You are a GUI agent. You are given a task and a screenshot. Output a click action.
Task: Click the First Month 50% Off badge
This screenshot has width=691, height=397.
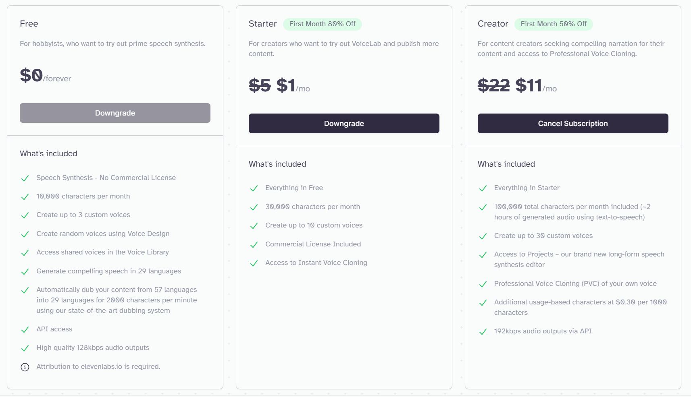pos(554,24)
